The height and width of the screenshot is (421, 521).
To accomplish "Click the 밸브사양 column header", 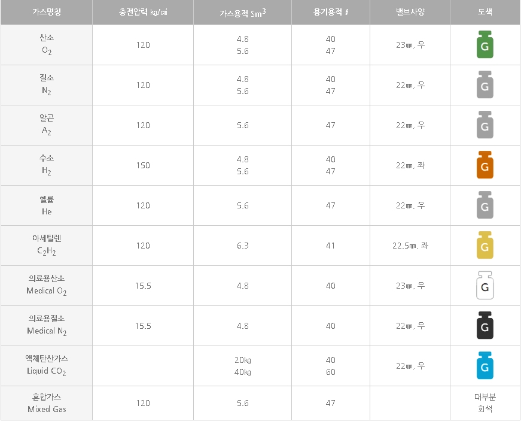I will pos(410,12).
